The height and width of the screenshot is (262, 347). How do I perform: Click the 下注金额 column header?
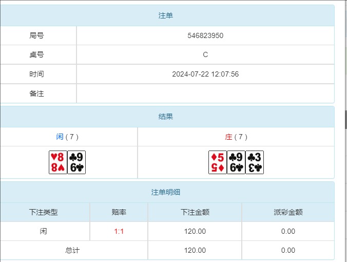[195, 212]
